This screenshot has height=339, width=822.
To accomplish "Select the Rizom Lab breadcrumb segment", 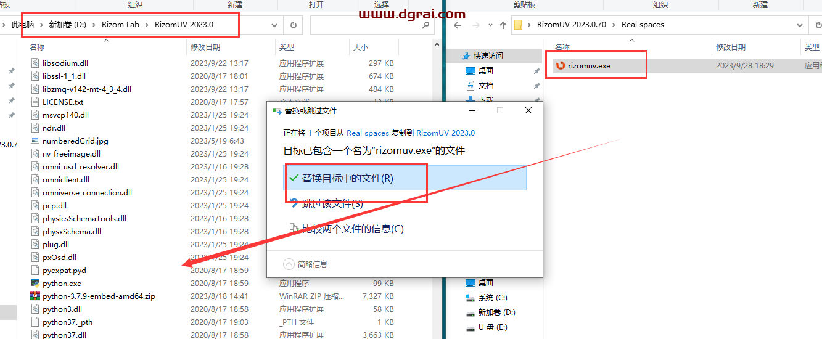I will click(x=120, y=25).
